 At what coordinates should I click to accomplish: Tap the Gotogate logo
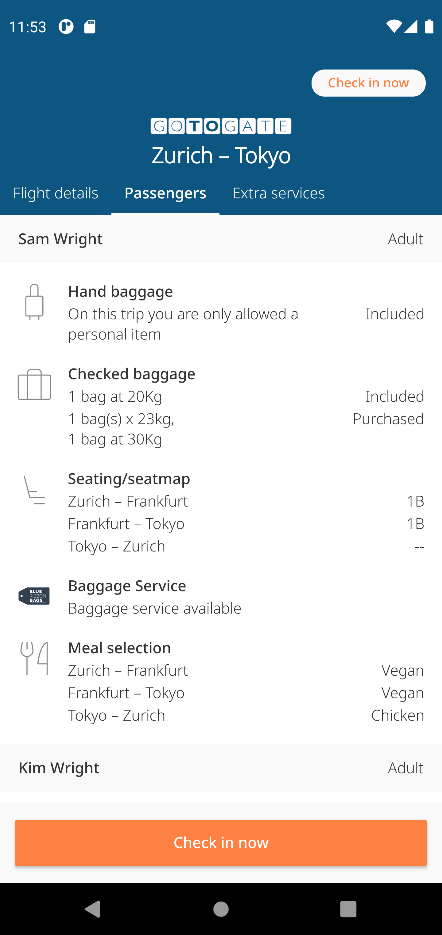[x=221, y=126]
